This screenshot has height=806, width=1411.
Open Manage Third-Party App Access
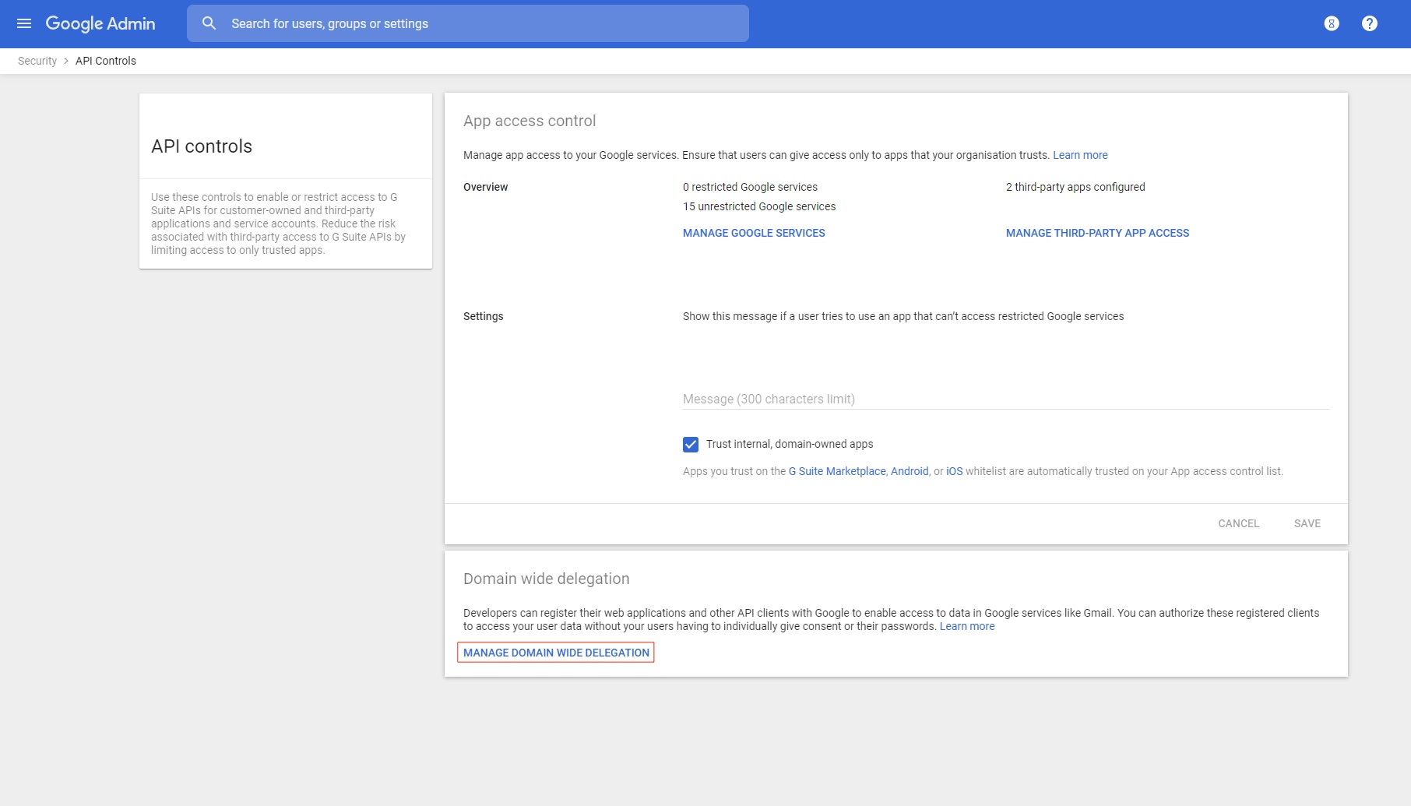1096,233
